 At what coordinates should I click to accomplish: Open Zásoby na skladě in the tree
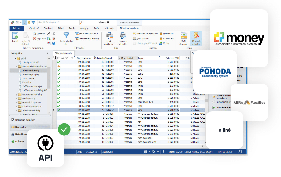point(29,63)
